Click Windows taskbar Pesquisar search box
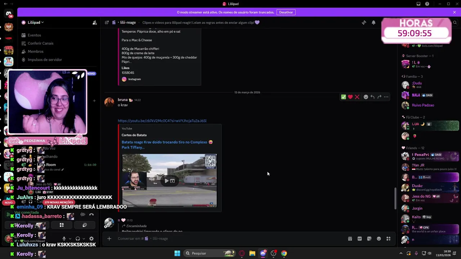Image resolution: width=461 pixels, height=259 pixels. tap(210, 253)
